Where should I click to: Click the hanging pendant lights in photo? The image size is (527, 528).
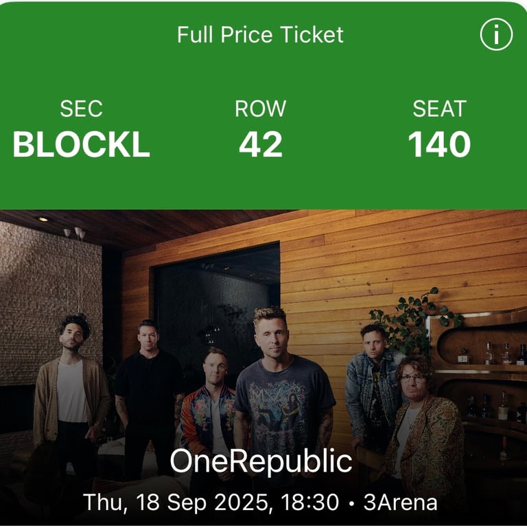(x=75, y=233)
